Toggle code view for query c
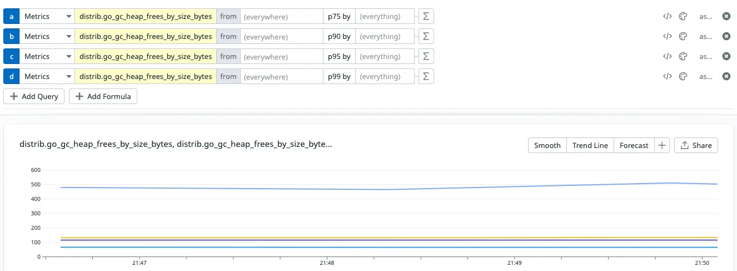 coord(668,57)
